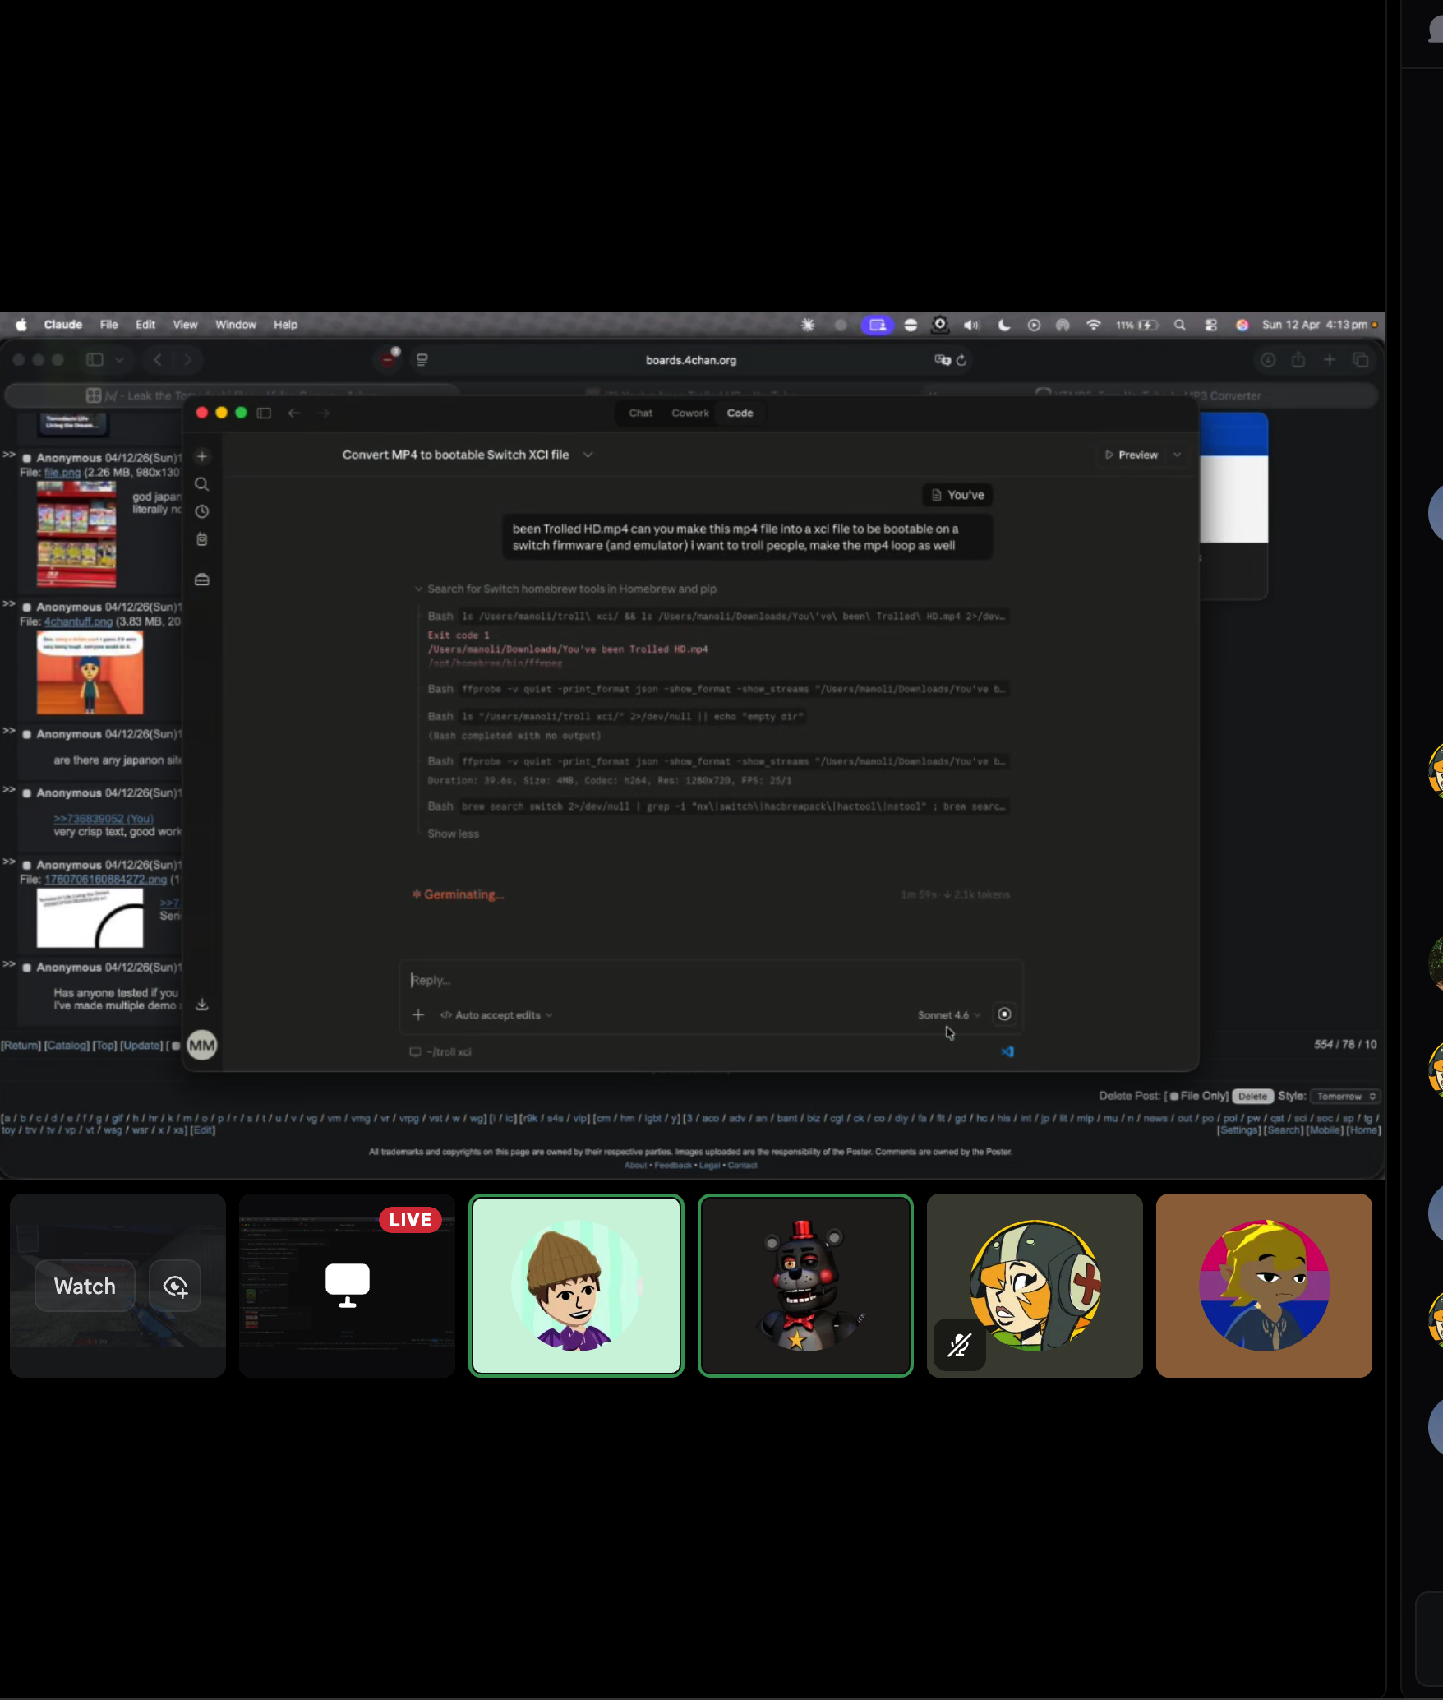The height and width of the screenshot is (1700, 1443).
Task: Open the clock history icon in Claude sidebar
Action: coord(202,511)
